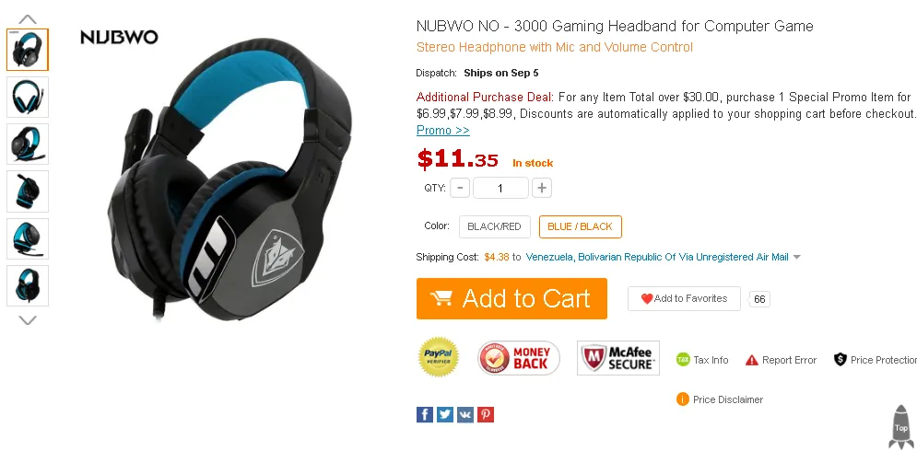Screen dimensions: 917x451
Task: Open the Tax Info link
Action: 702,360
